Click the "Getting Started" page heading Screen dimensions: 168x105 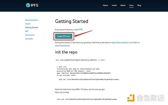(72, 21)
